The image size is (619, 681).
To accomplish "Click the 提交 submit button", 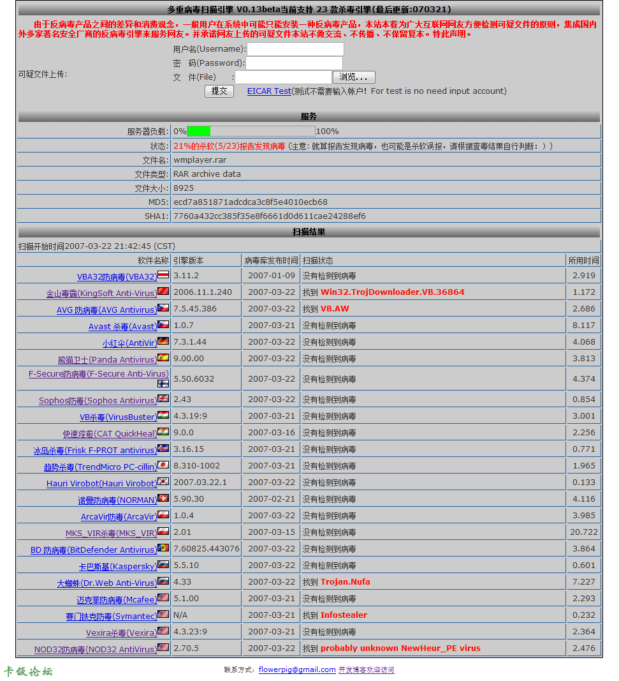I will [x=219, y=91].
